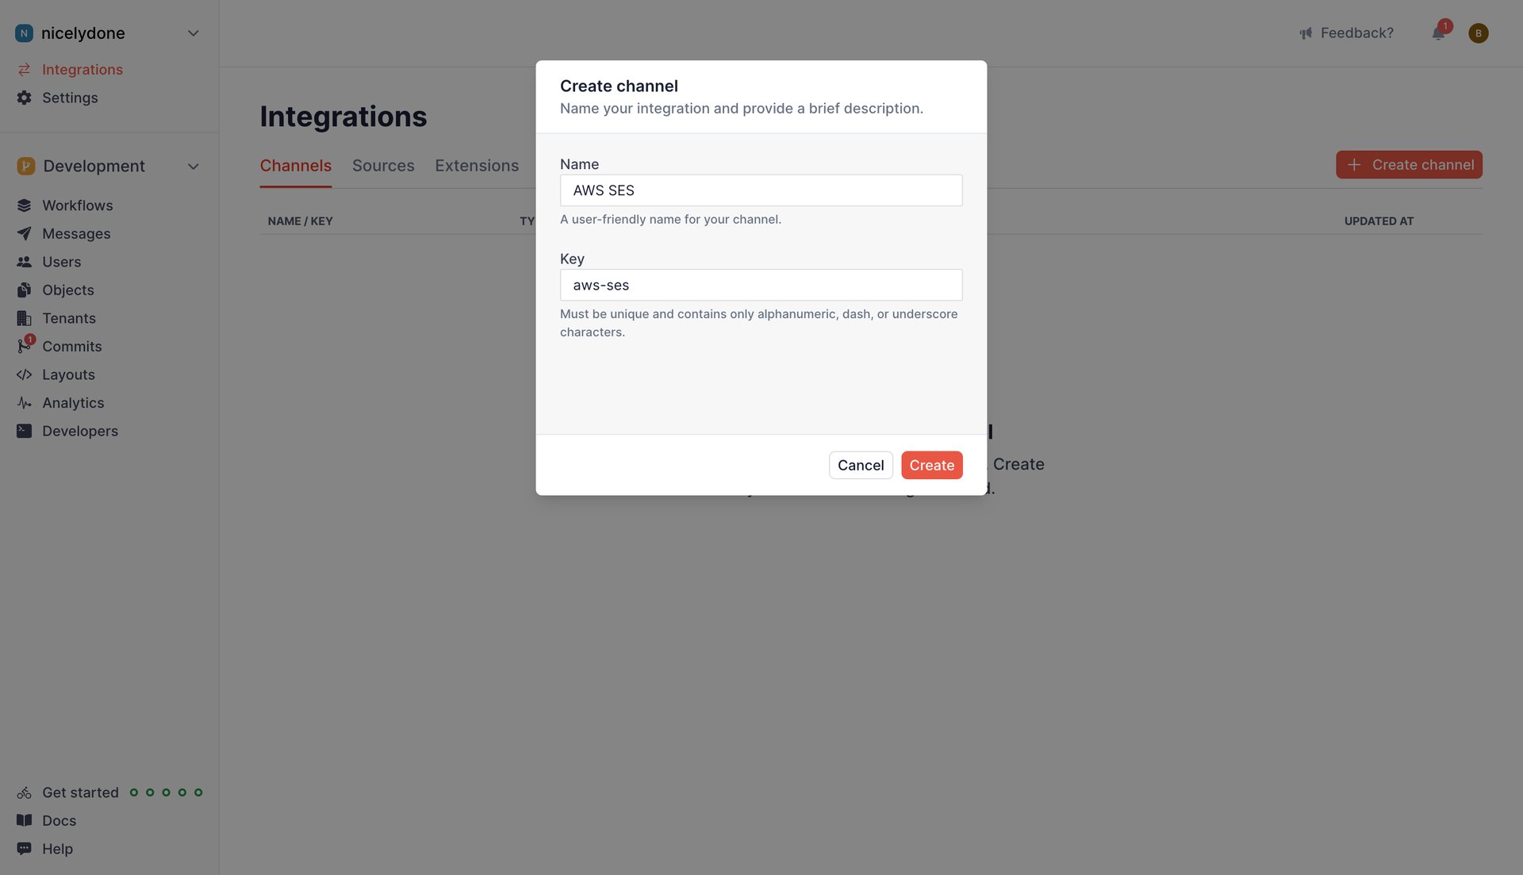Open the notifications bell with badge
1523x875 pixels.
[1438, 33]
